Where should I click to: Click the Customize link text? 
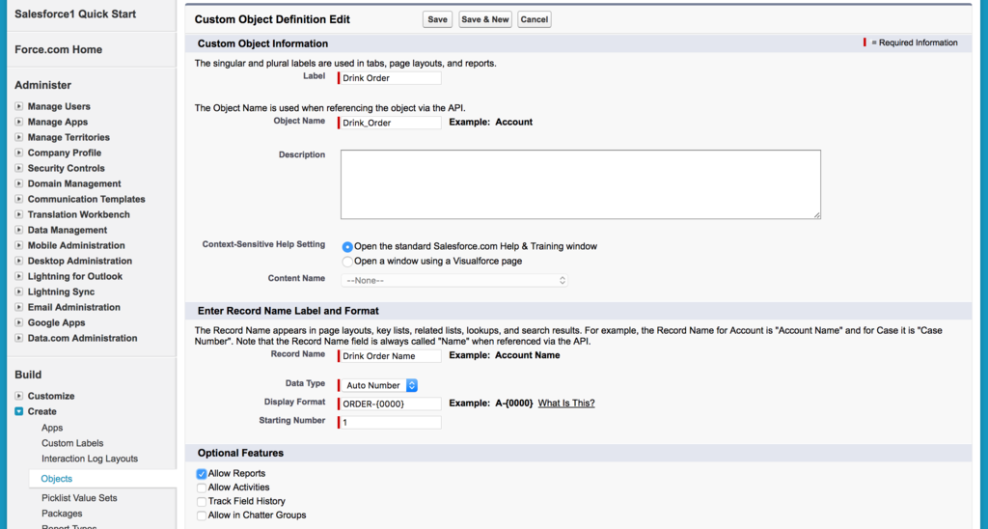[51, 396]
